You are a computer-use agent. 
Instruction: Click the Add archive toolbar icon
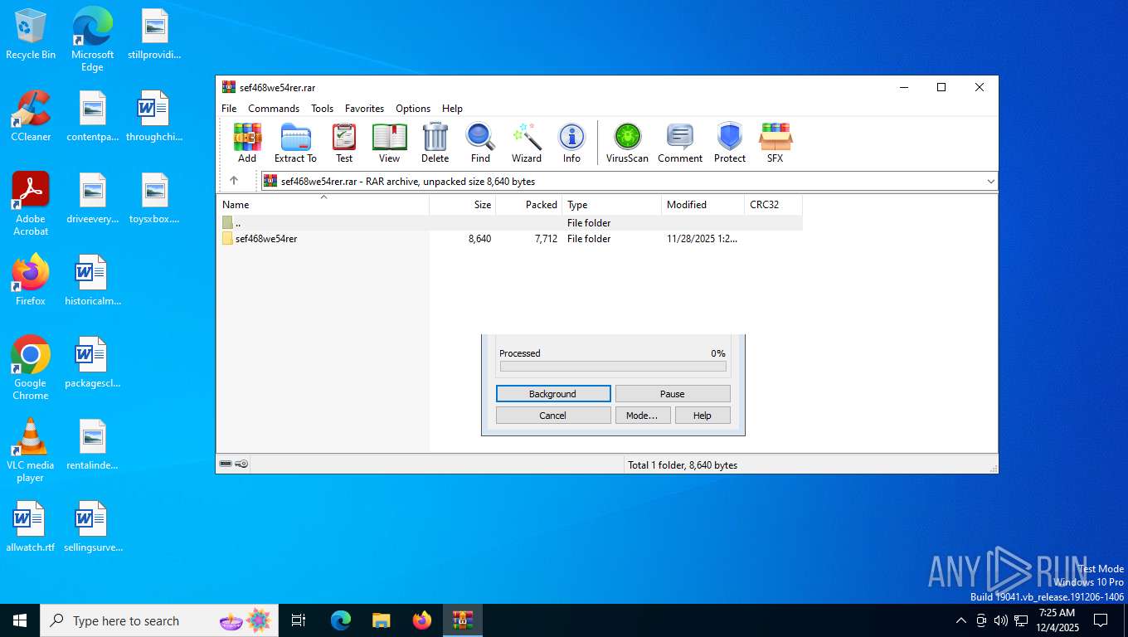[x=247, y=143]
